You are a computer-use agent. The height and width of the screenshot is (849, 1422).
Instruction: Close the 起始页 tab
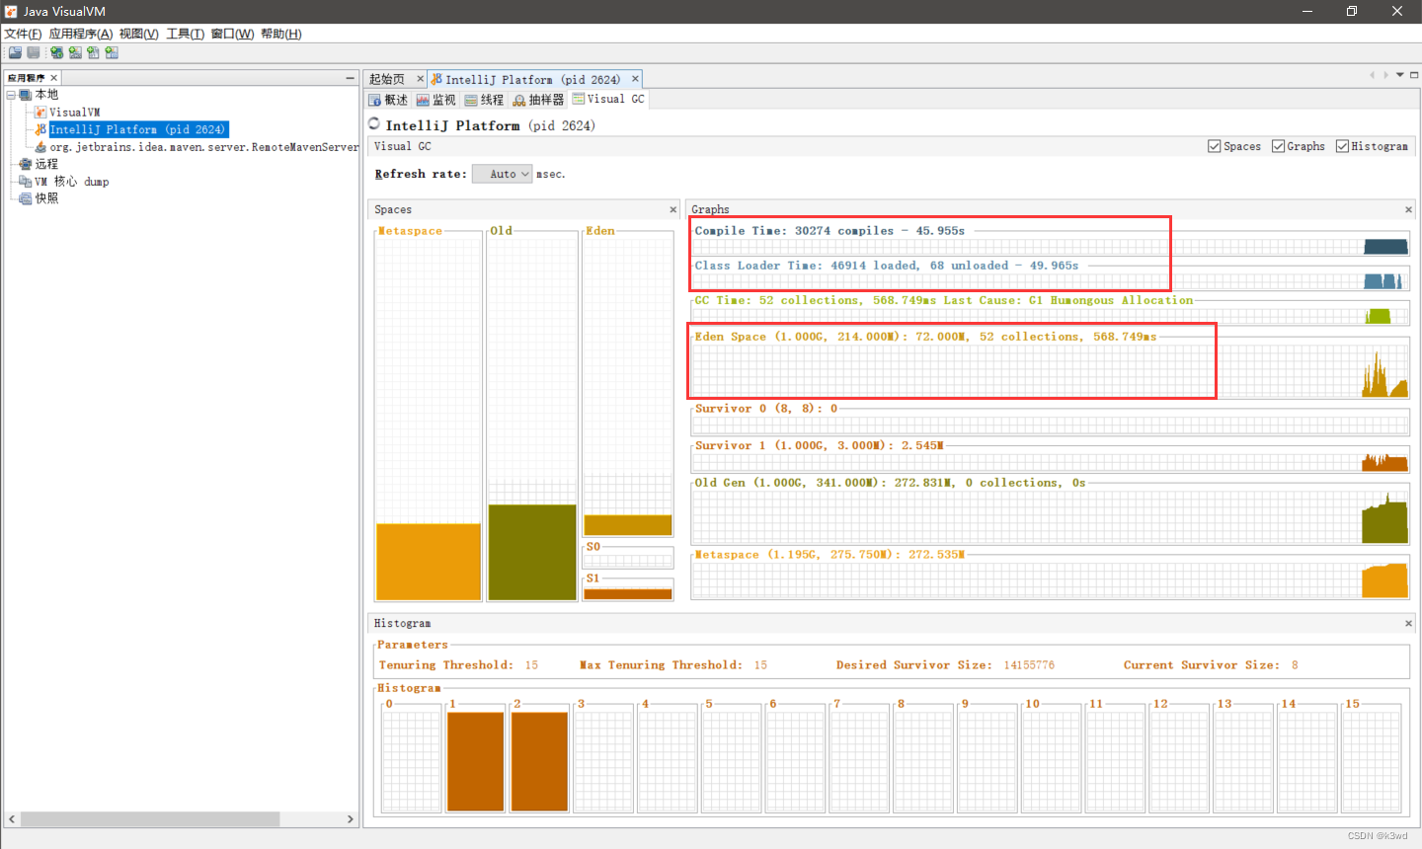point(420,79)
